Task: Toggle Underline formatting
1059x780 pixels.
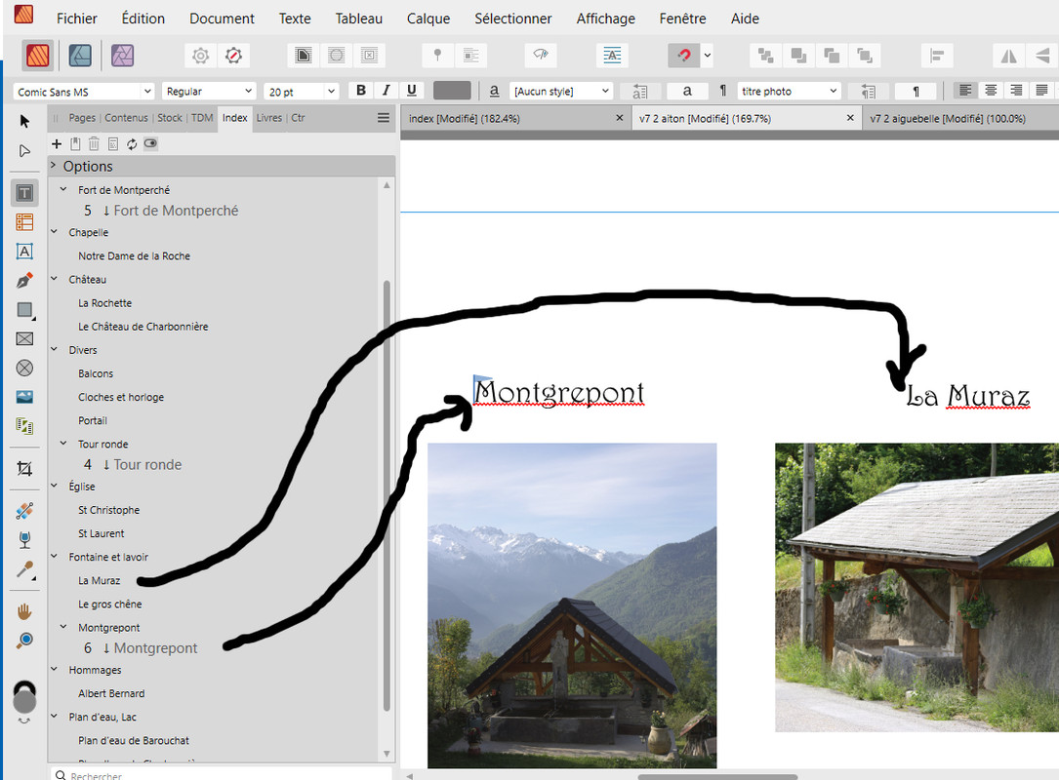Action: 411,91
